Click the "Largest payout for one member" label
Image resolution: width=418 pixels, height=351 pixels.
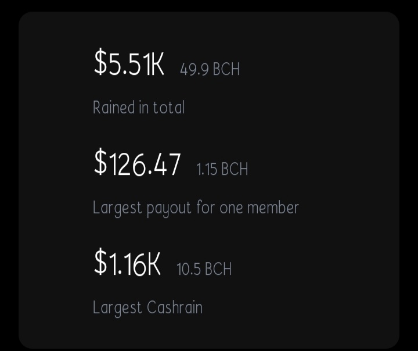(196, 208)
